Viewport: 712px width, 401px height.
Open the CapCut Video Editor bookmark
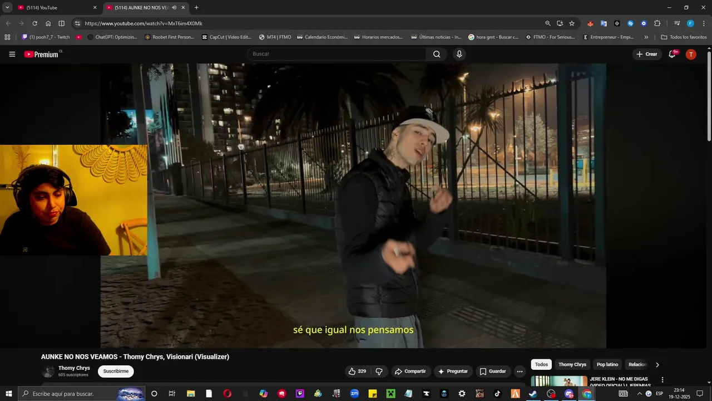point(226,37)
